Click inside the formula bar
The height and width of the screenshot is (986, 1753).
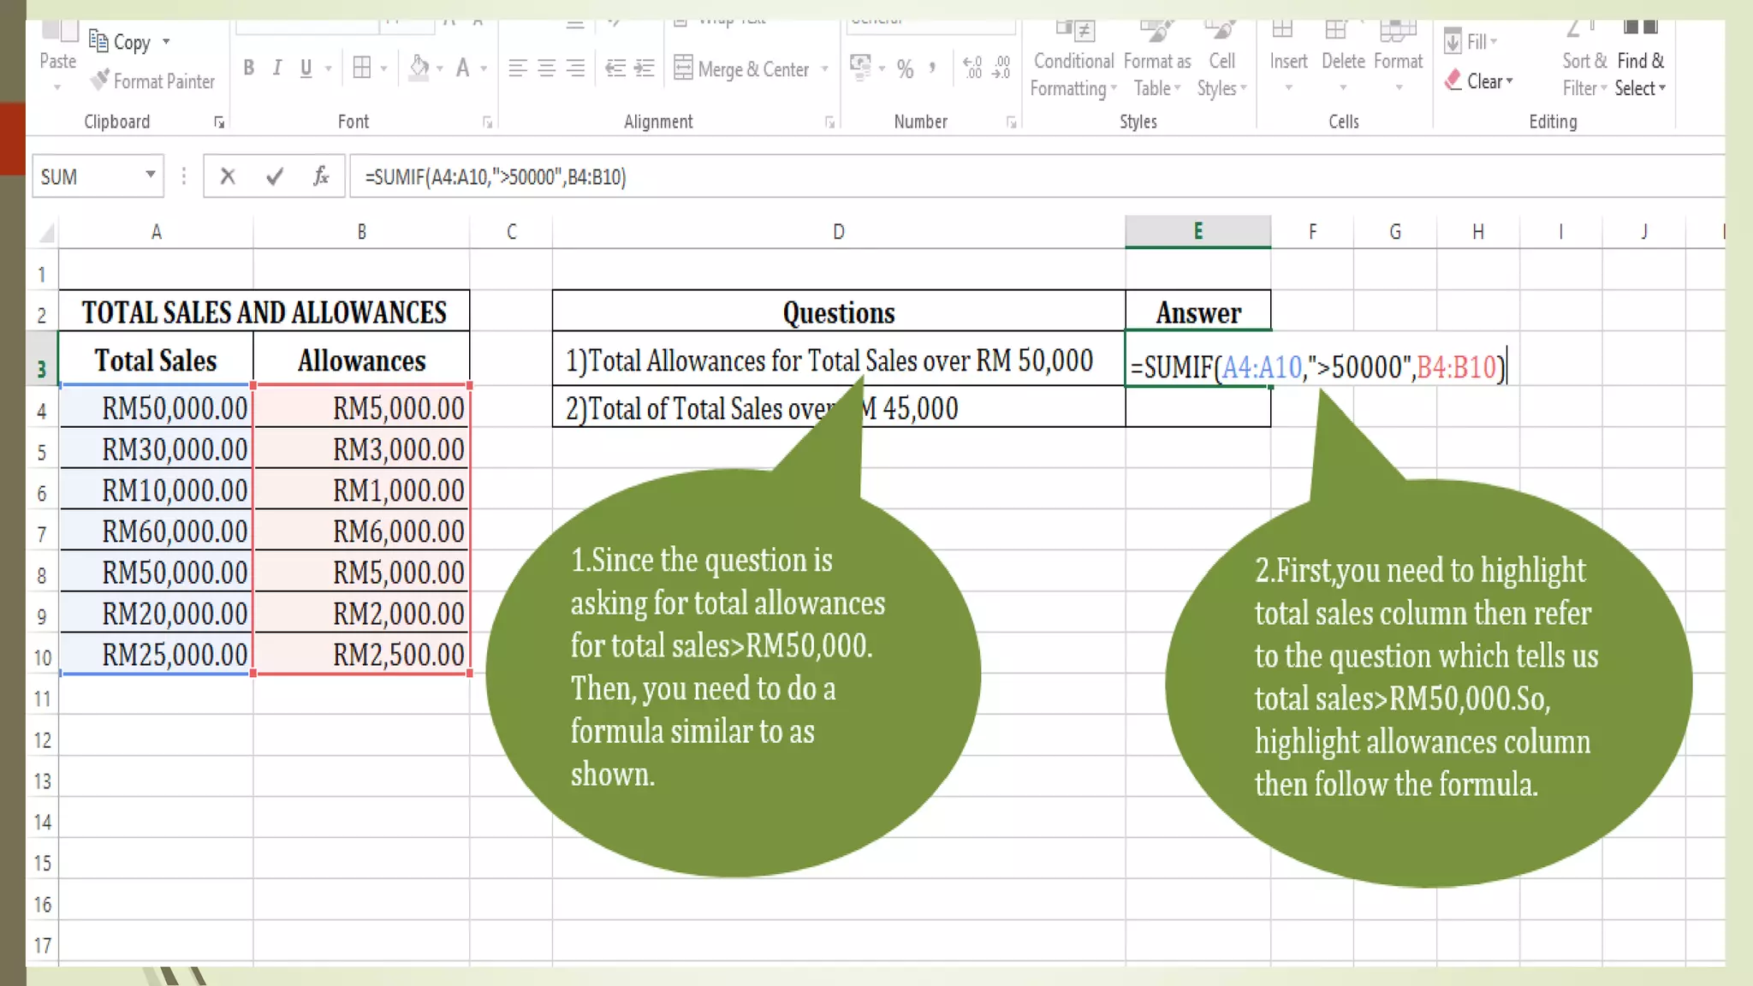pos(1036,176)
